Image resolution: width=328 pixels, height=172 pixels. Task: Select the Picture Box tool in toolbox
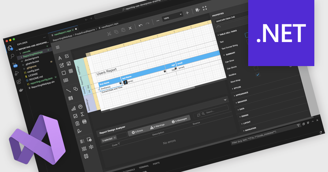tap(69, 64)
